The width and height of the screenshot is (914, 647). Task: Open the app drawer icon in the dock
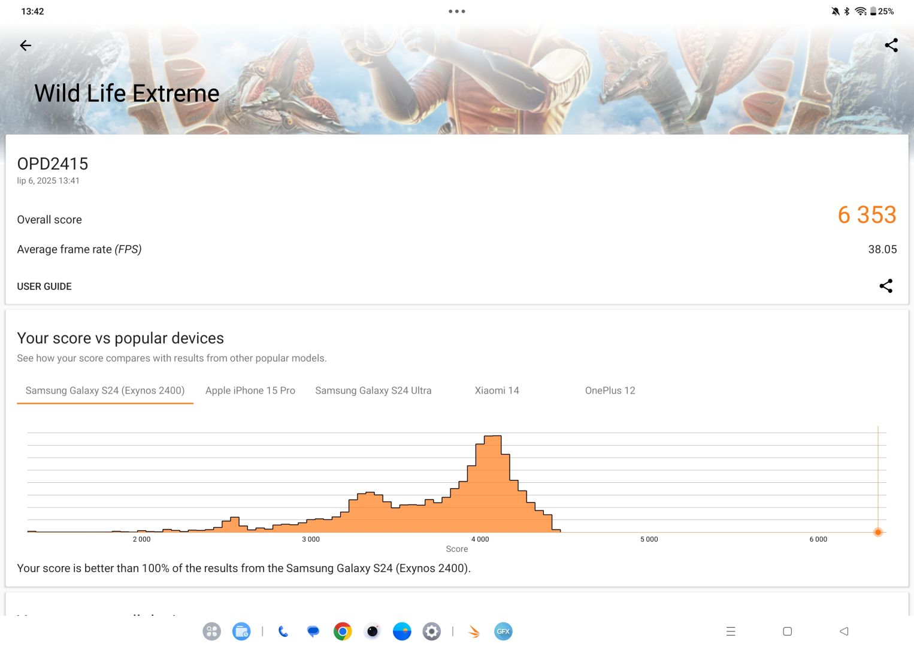211,631
